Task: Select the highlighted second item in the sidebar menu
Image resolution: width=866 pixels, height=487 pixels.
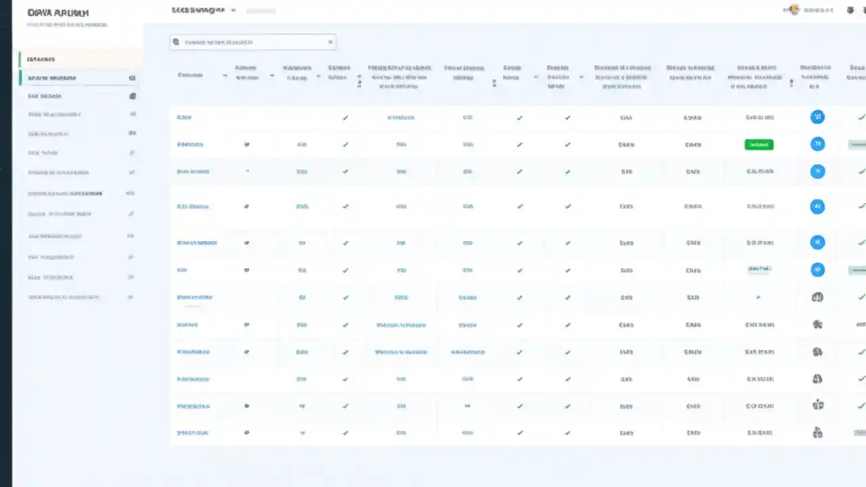Action: (x=52, y=78)
